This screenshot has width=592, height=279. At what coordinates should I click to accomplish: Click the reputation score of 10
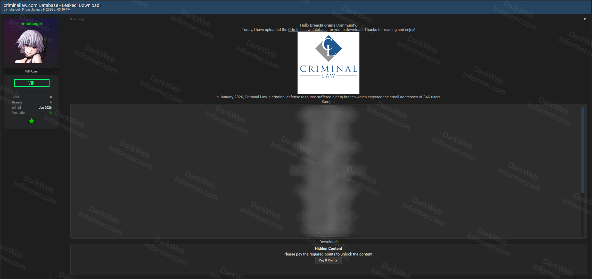coord(50,113)
